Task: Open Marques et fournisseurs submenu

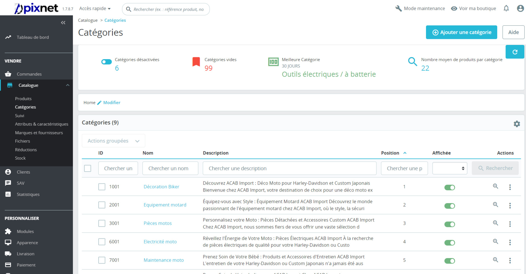Action: (x=39, y=132)
